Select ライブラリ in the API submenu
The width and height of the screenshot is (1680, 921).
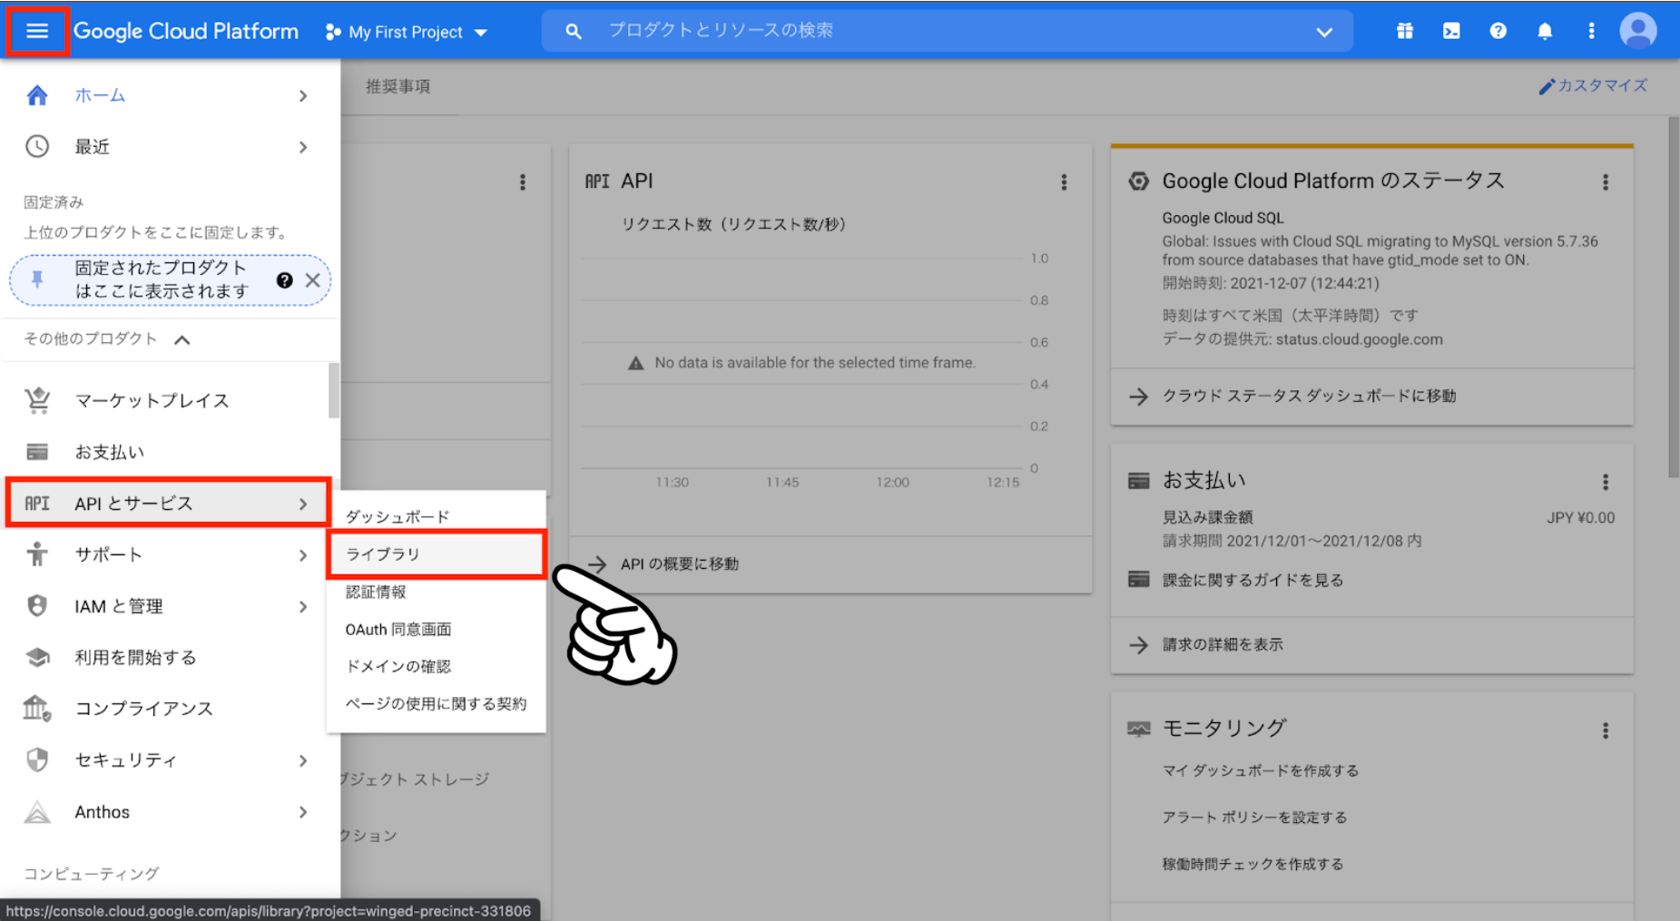coord(437,554)
